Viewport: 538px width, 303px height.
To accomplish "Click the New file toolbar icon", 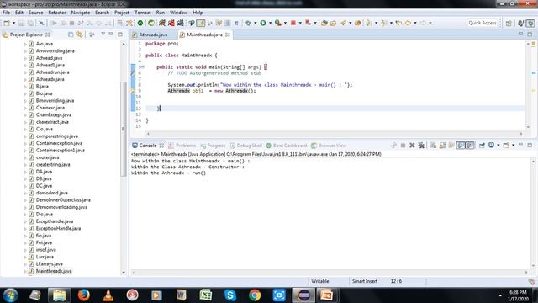I will point(7,23).
